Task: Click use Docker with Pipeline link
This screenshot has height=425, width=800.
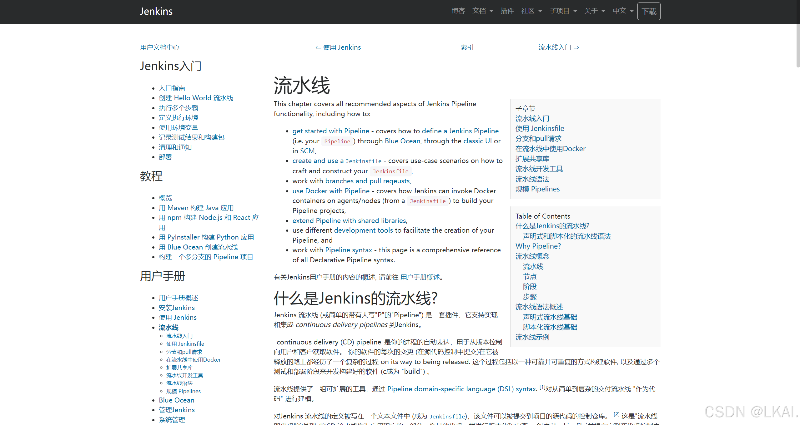Action: coord(331,191)
